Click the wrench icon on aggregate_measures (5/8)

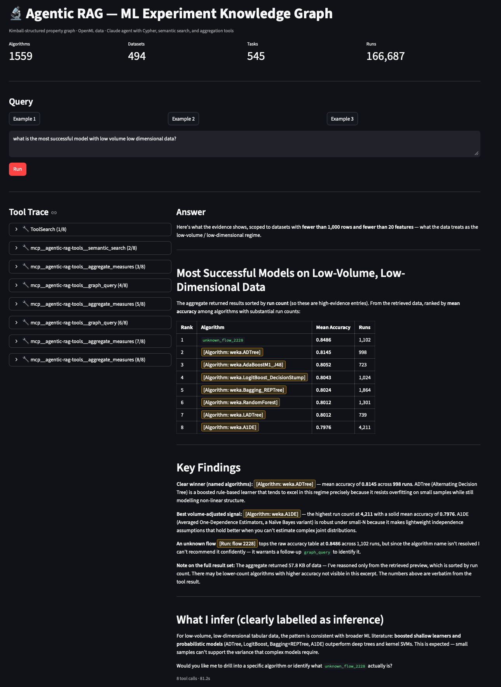coord(26,304)
